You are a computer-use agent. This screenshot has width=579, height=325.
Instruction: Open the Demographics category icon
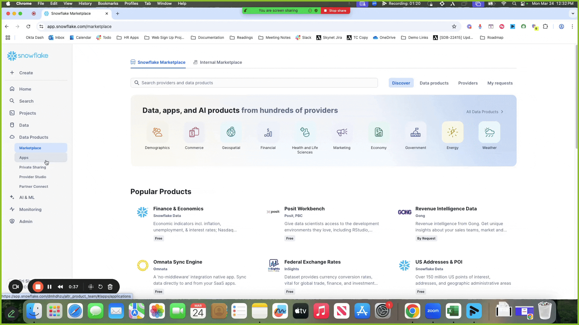click(x=157, y=132)
